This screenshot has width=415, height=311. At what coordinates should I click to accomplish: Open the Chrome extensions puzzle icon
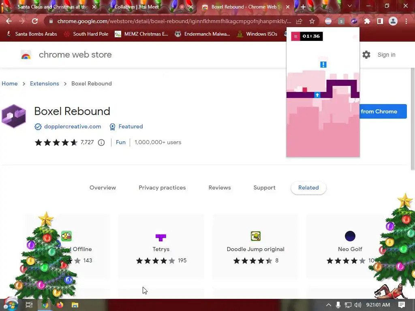tap(367, 21)
